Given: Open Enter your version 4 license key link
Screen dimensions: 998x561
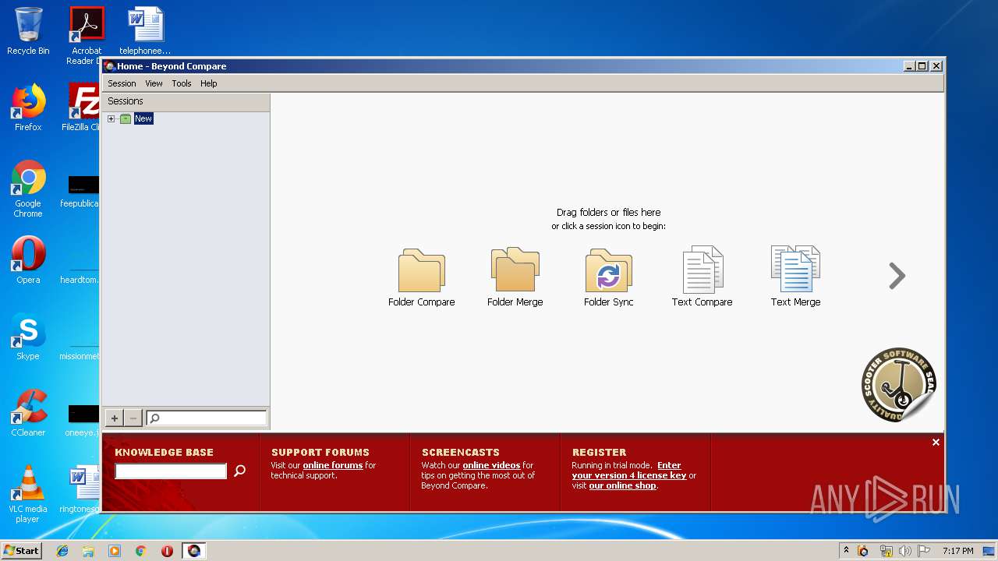Looking at the screenshot, I should coord(629,471).
